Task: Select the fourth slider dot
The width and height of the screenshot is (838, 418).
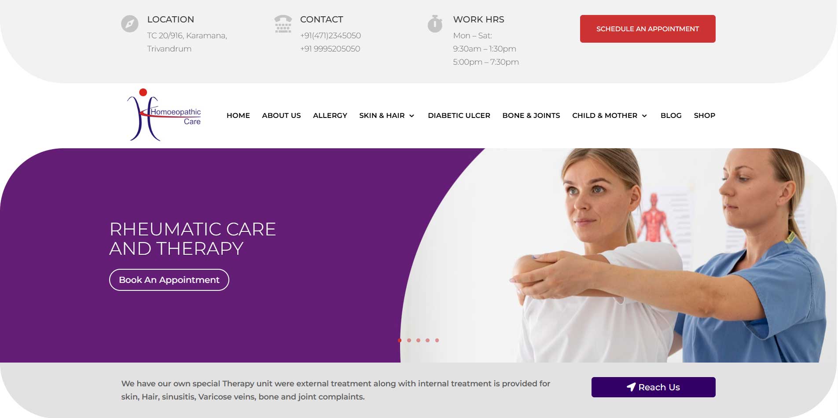Action: click(x=427, y=340)
